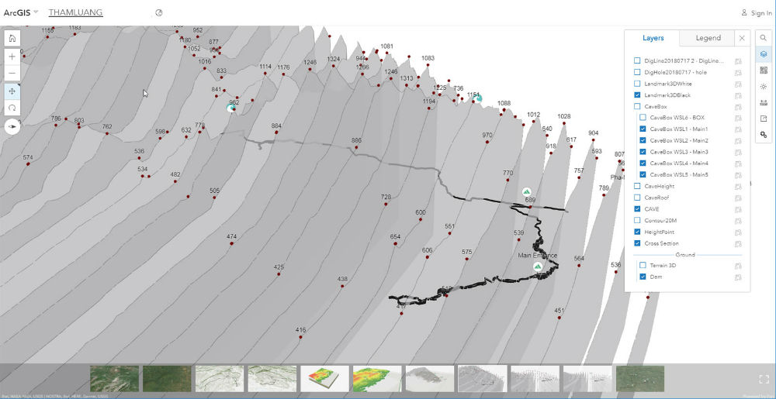Screen dimensions: 776x399
Task: Zoom out with the minus button
Action: click(12, 74)
